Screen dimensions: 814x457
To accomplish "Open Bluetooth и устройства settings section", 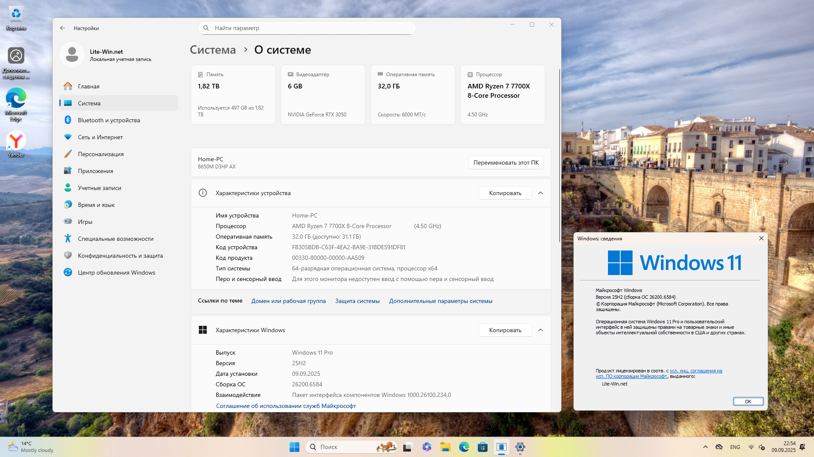I will click(x=109, y=120).
